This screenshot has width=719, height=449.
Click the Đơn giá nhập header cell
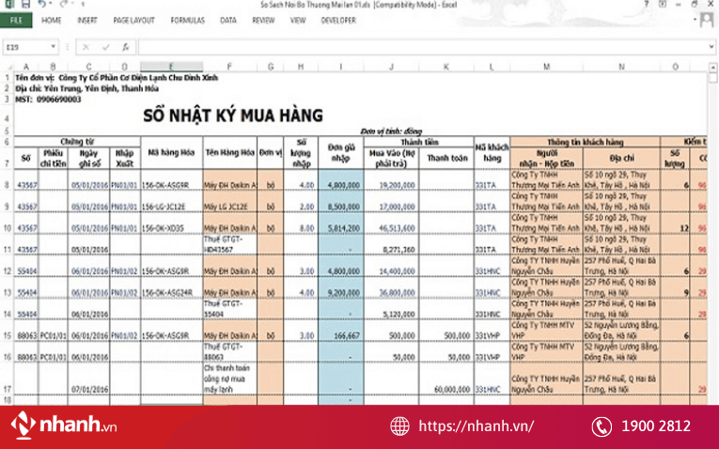click(340, 153)
